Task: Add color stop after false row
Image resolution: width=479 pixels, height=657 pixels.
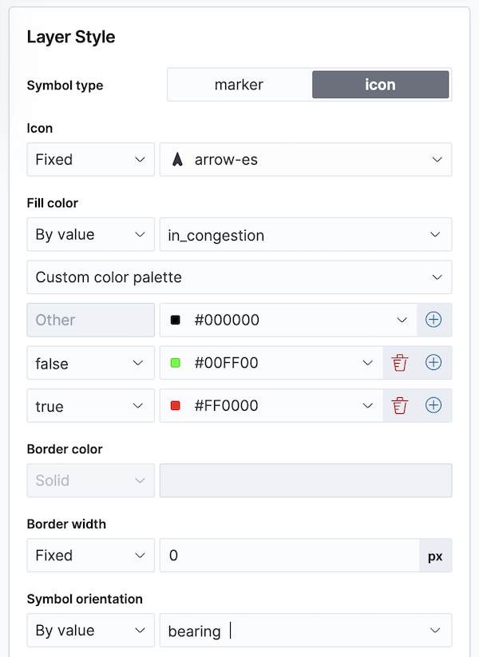Action: [x=433, y=363]
